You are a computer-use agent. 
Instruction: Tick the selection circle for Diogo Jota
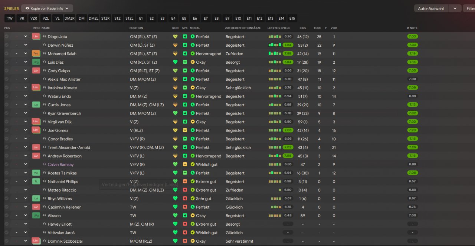point(6,37)
